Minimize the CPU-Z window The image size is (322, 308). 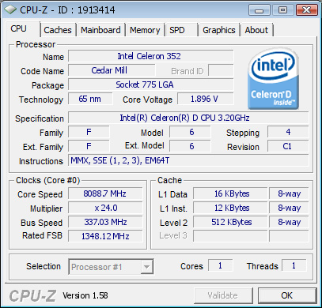tap(259, 10)
